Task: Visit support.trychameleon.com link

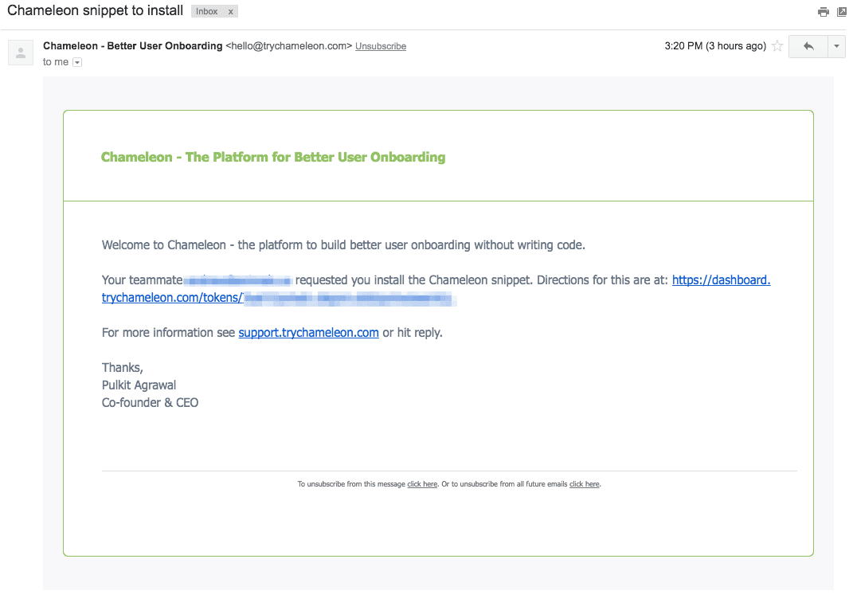Action: [x=308, y=332]
